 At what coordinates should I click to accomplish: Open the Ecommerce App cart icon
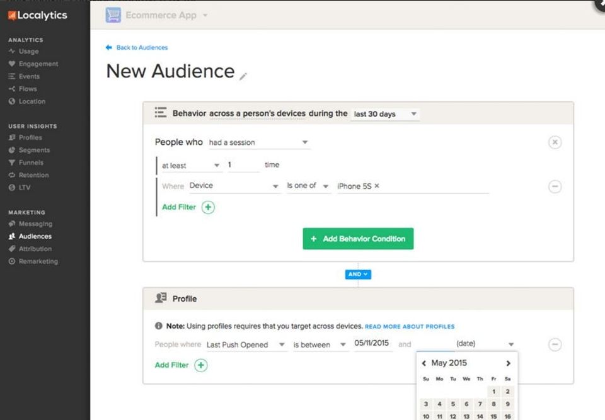click(113, 15)
